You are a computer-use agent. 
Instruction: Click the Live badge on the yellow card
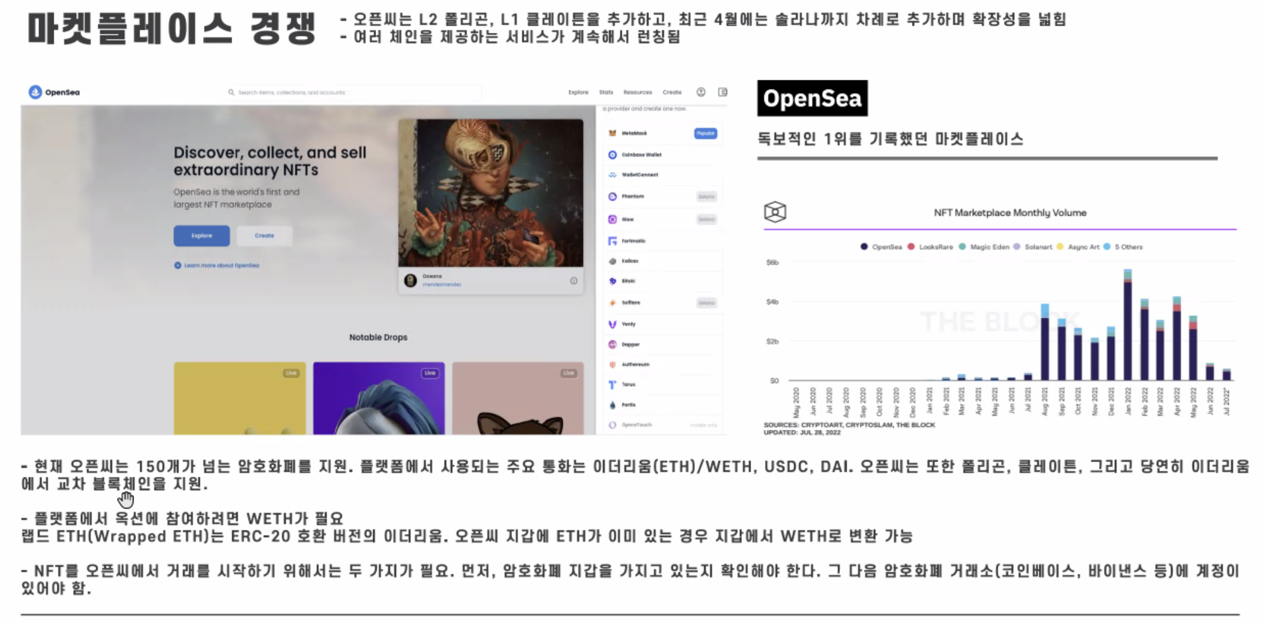tap(291, 373)
